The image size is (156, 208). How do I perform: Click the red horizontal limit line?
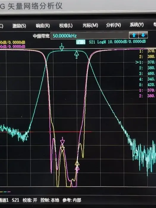45,132
